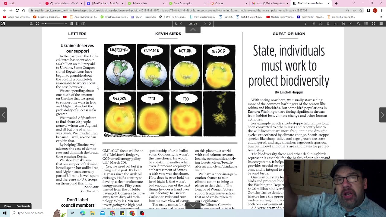386x217 pixels.
Task: Download the edition with download icon
Action: pos(336,24)
